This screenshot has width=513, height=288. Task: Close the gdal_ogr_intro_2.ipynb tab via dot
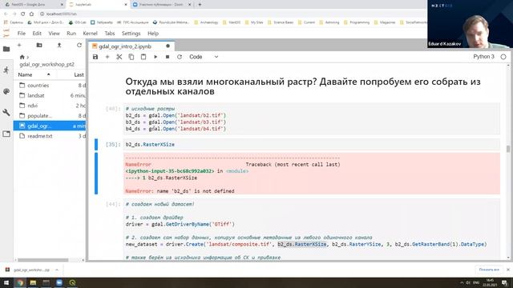click(x=168, y=46)
